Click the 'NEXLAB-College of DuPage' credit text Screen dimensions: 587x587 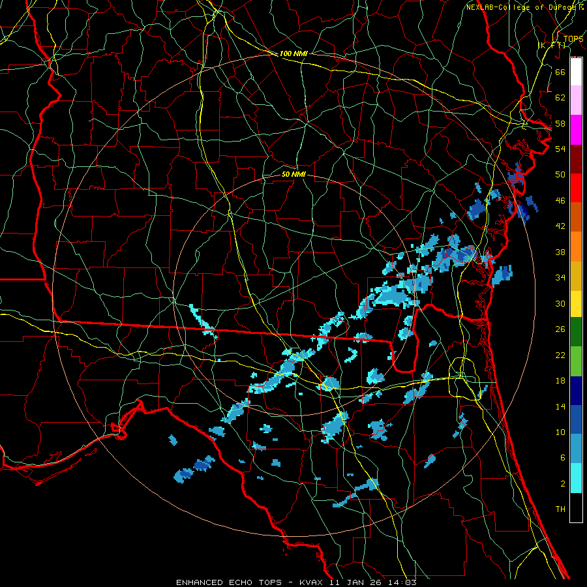pyautogui.click(x=521, y=7)
